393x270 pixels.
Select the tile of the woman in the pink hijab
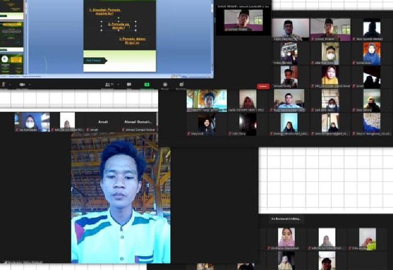(x=286, y=239)
